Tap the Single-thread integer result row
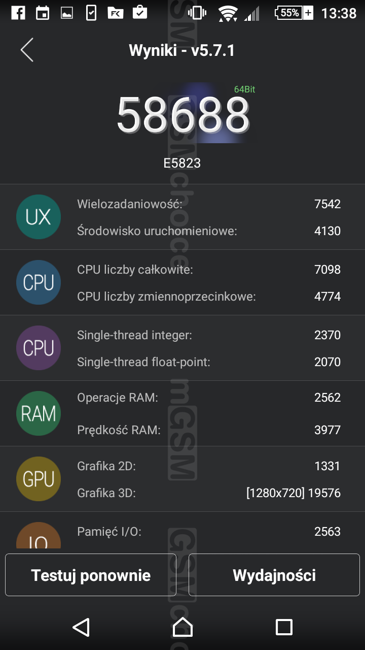Image resolution: width=365 pixels, height=650 pixels. (208, 335)
